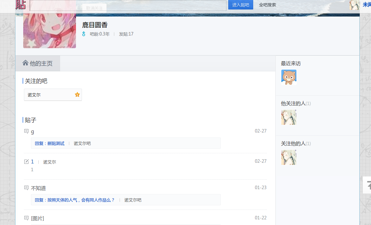Click 诺艾尔吧 next to 按照天体的人气 reply
This screenshot has height=225, width=371.
pyautogui.click(x=133, y=200)
